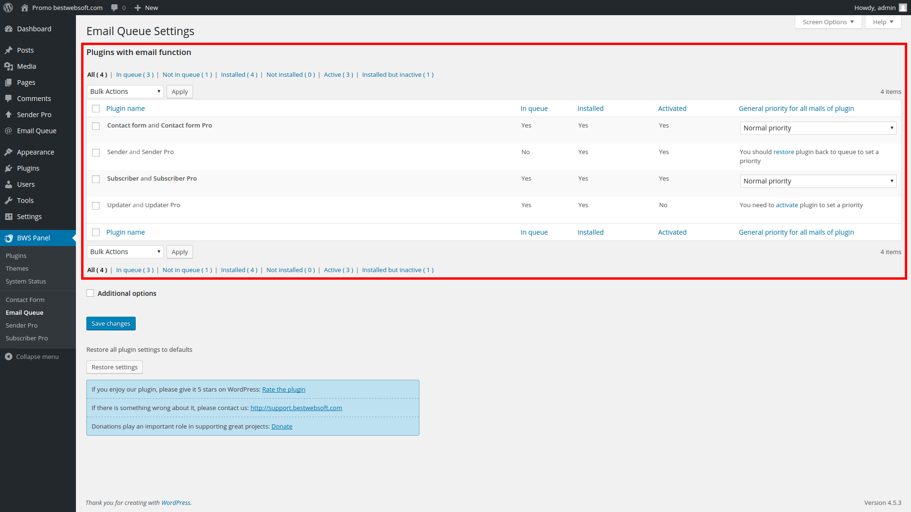Viewport: 911px width, 512px height.
Task: Open Contact form priority dropdown
Action: (x=818, y=128)
